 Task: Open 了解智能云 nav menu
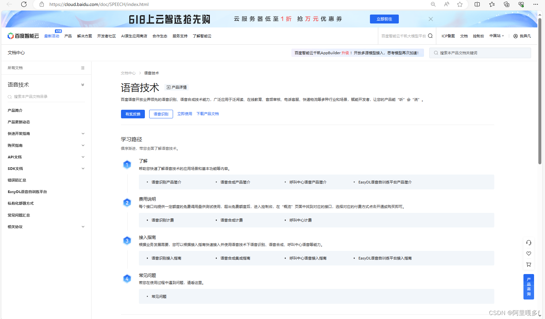coord(202,36)
